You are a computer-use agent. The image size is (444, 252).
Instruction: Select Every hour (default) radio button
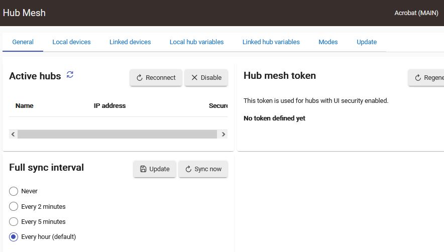[14, 236]
